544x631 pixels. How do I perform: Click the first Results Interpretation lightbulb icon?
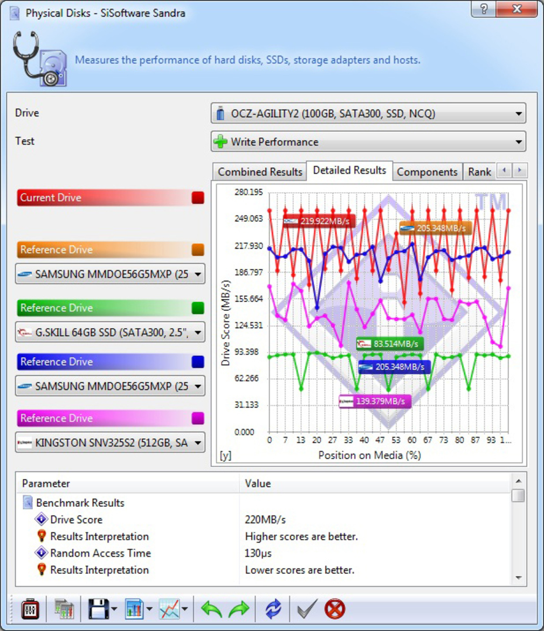[x=41, y=536]
